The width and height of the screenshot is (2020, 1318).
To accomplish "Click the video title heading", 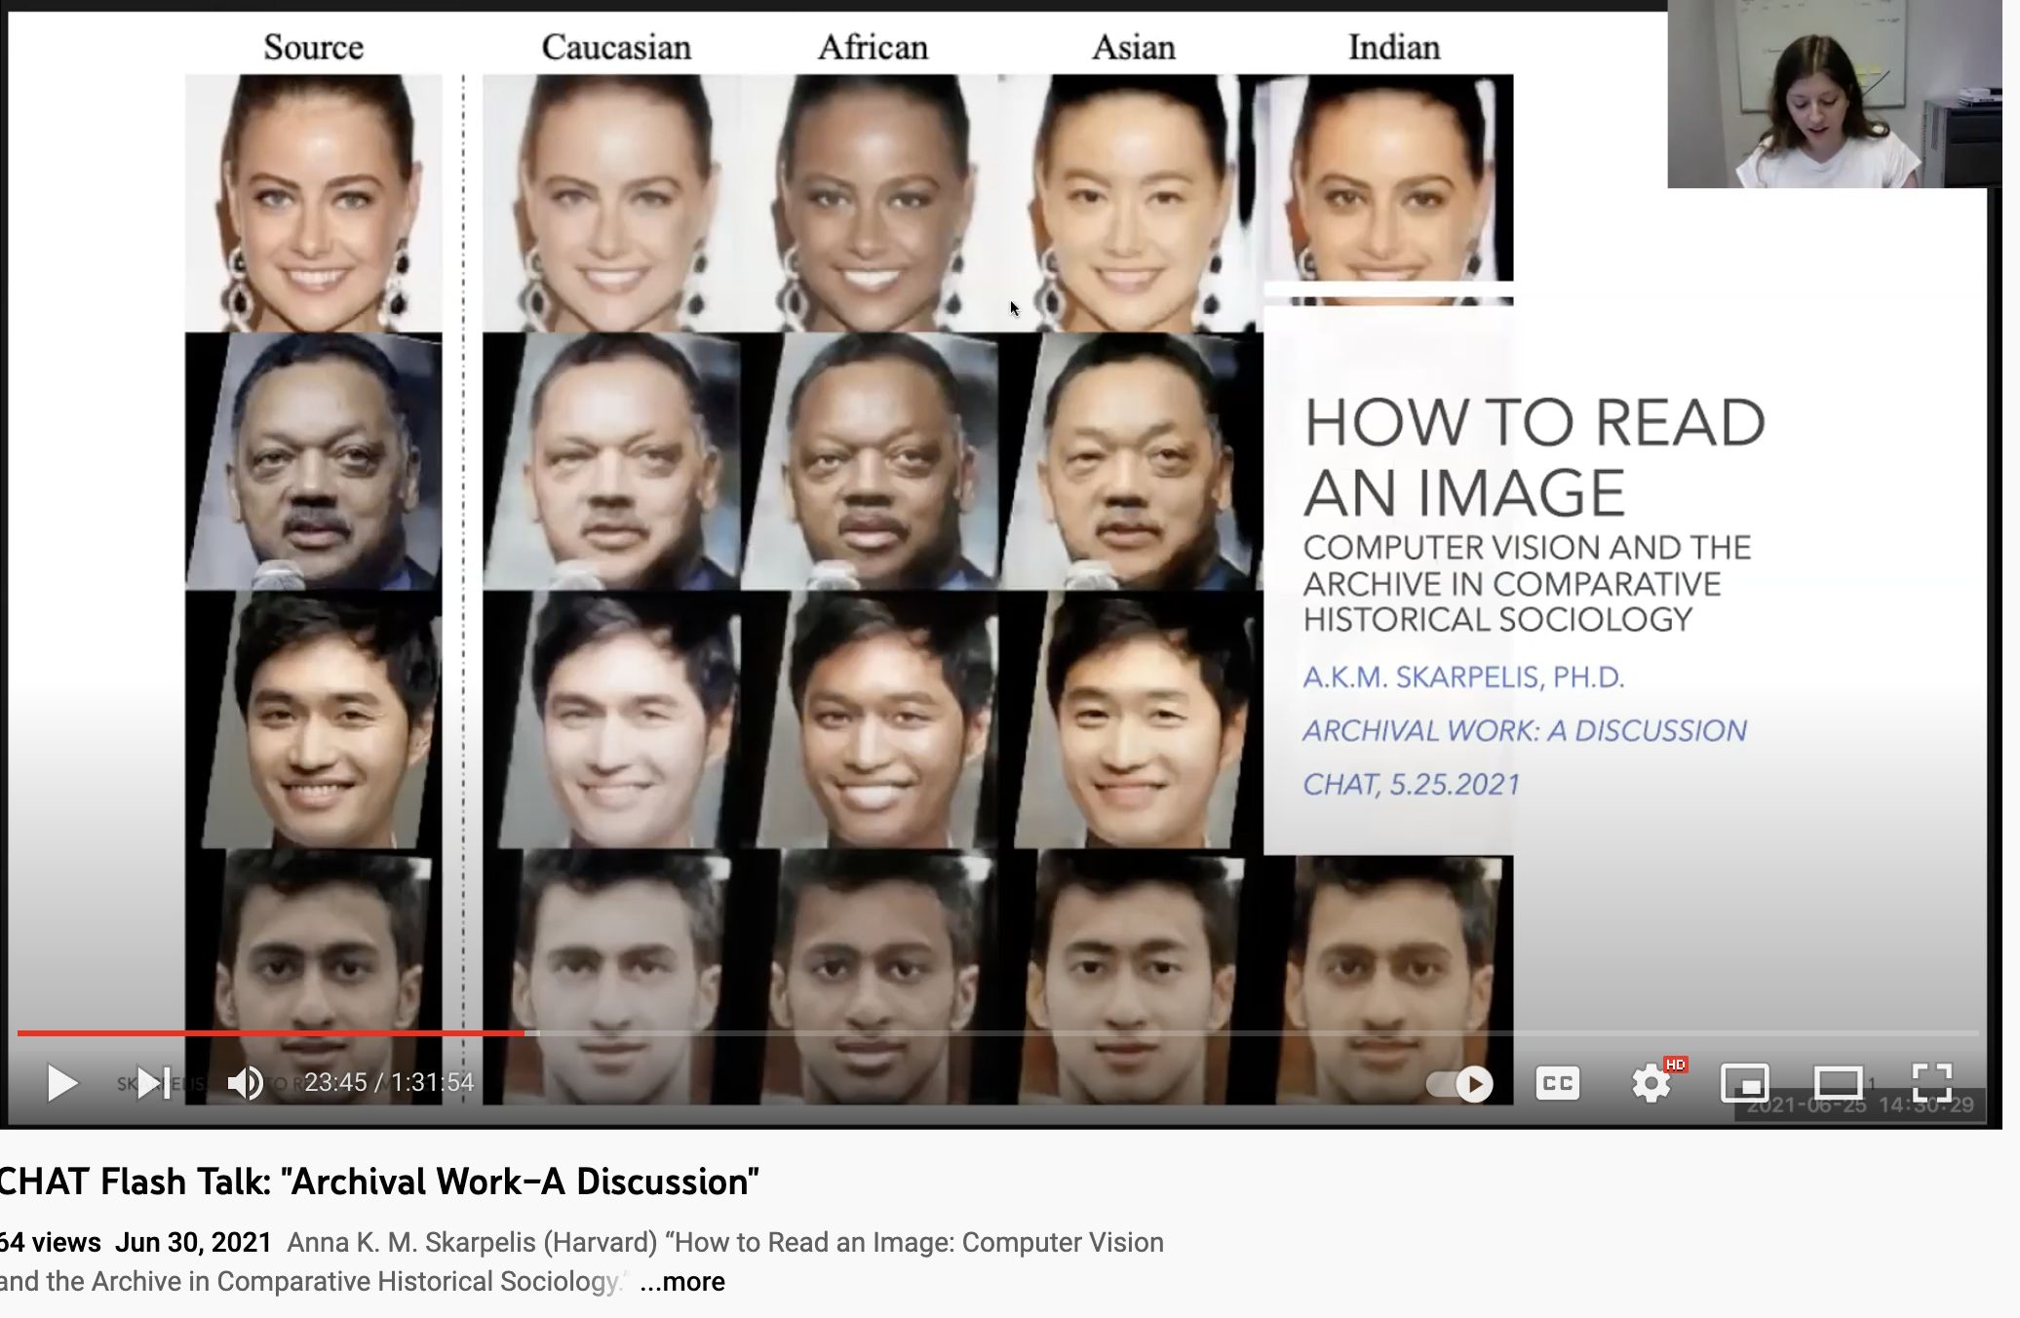I will (x=378, y=1182).
